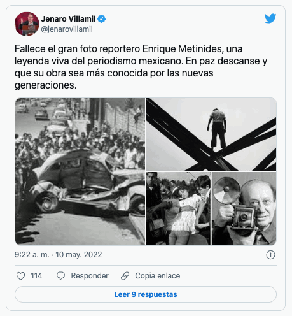The image size is (292, 316).
Task: Click the 114 likes count
Action: tap(36, 276)
